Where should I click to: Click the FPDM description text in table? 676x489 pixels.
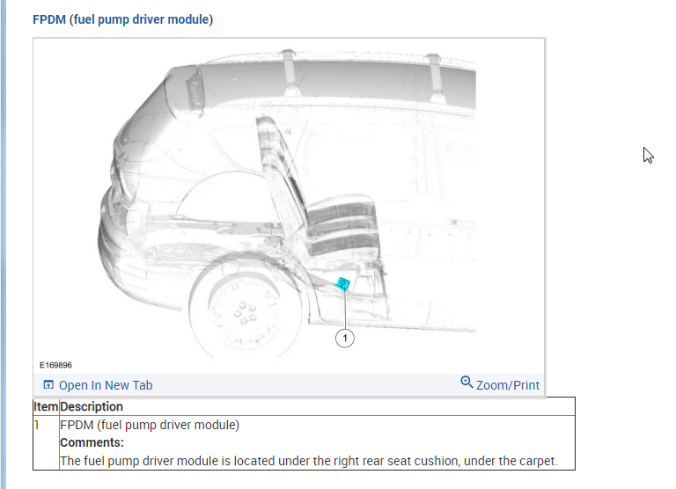[150, 425]
